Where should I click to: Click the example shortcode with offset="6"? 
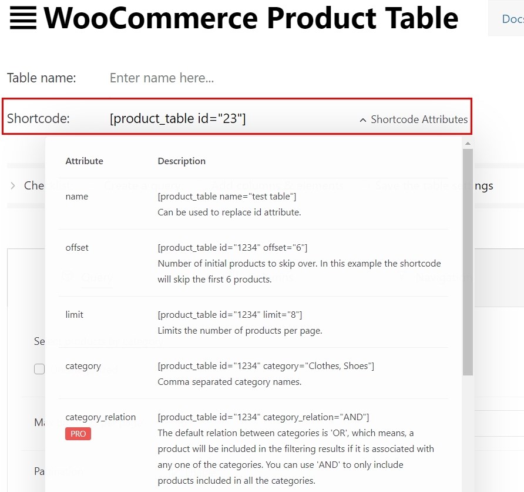click(232, 248)
